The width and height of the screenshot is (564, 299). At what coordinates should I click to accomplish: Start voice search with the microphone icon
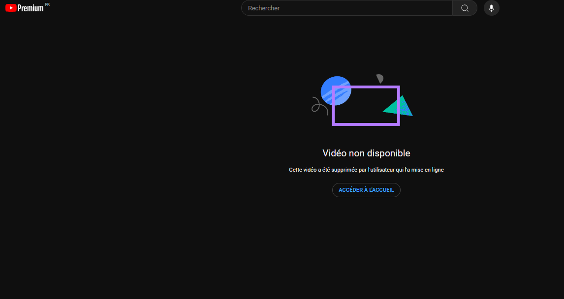[x=491, y=8]
